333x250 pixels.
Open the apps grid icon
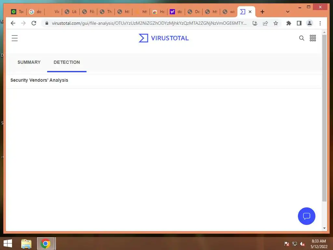313,38
